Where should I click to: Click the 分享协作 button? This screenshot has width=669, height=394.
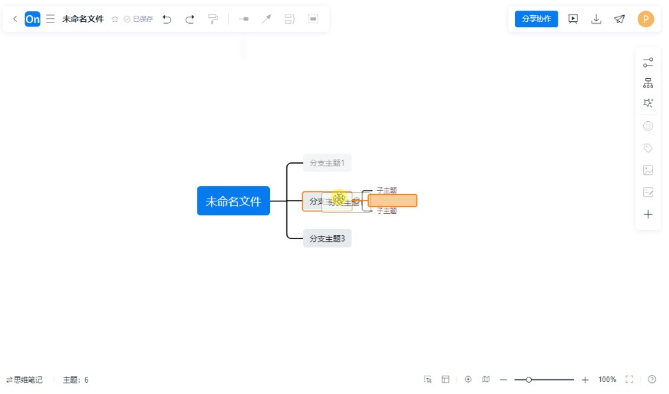point(536,19)
